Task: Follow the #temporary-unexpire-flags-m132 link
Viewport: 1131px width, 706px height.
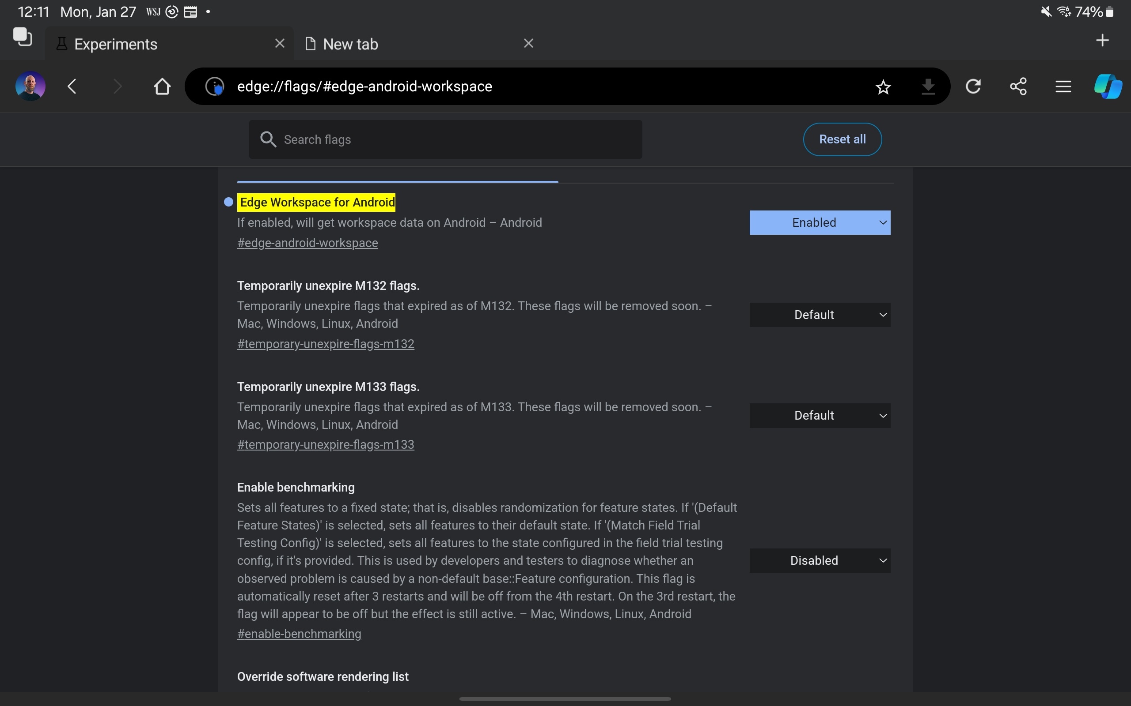Action: click(x=325, y=344)
